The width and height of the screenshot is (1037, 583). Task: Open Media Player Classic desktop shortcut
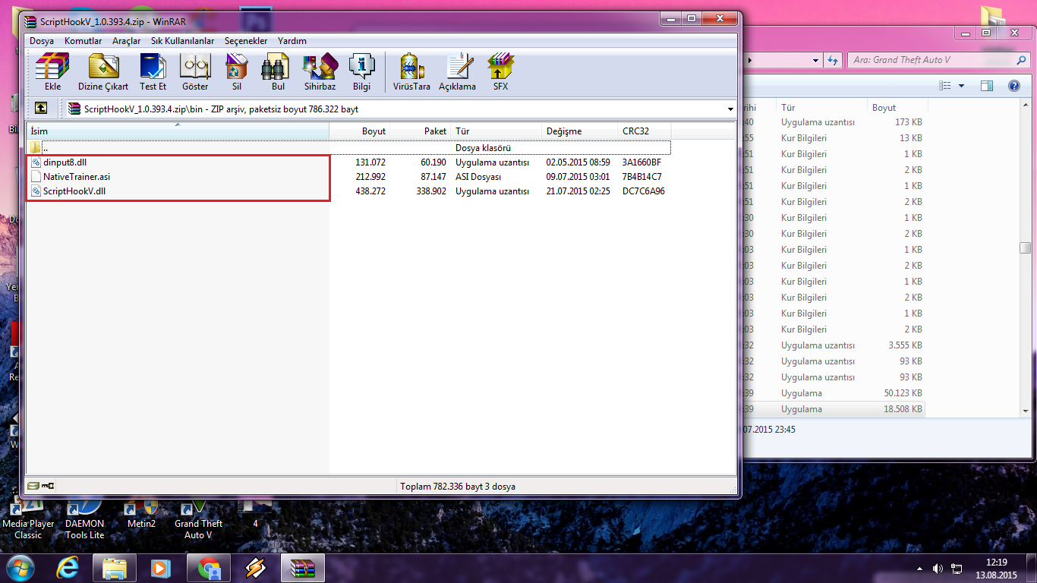click(x=28, y=519)
